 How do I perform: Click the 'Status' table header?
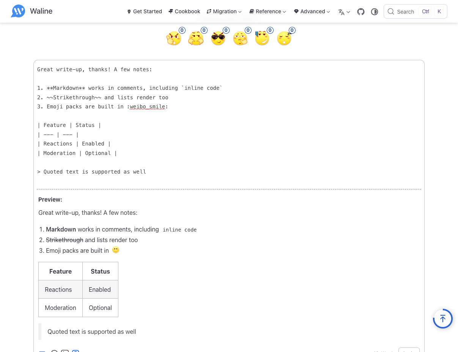(x=100, y=271)
